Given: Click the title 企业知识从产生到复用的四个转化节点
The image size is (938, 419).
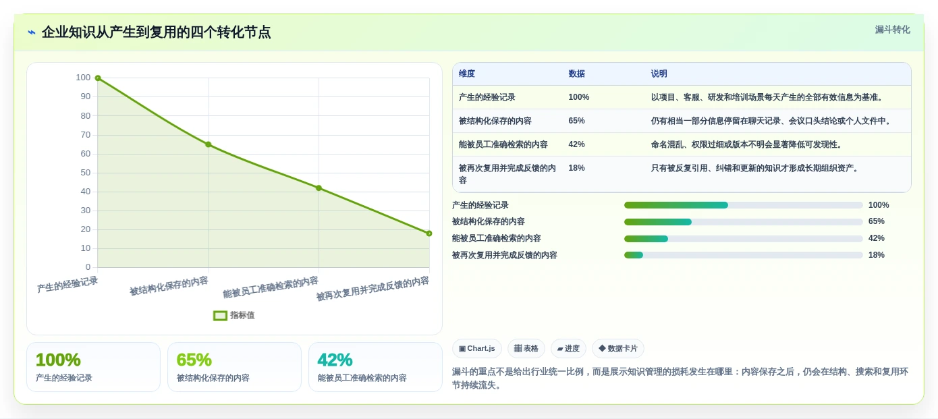Looking at the screenshot, I should 157,32.
